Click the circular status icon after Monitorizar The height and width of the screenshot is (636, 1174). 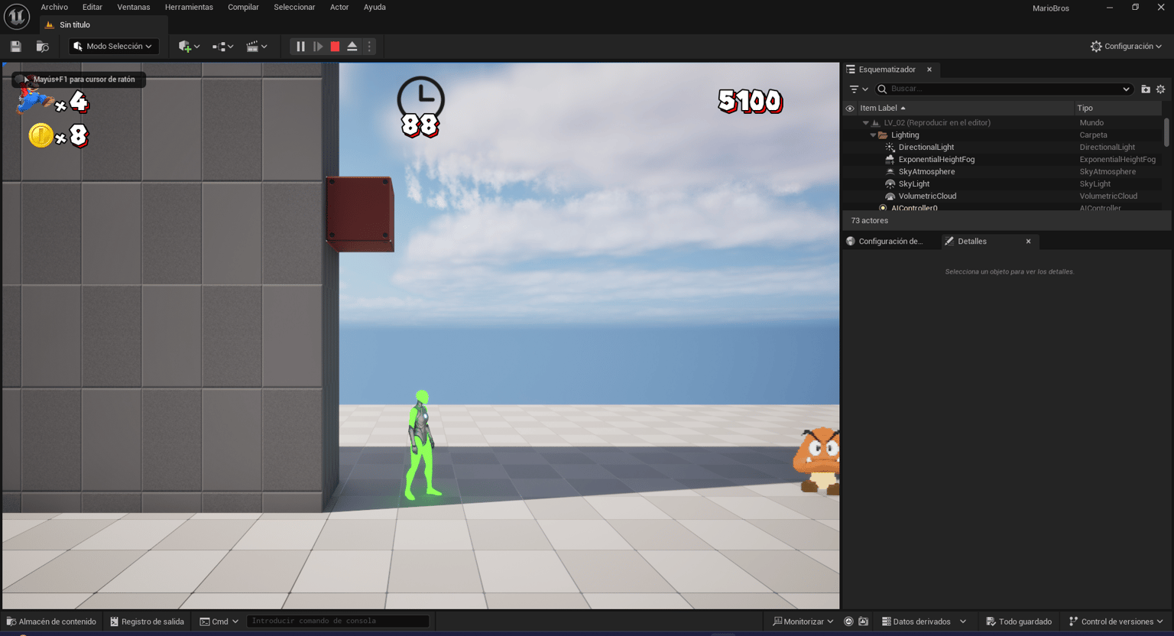[848, 621]
